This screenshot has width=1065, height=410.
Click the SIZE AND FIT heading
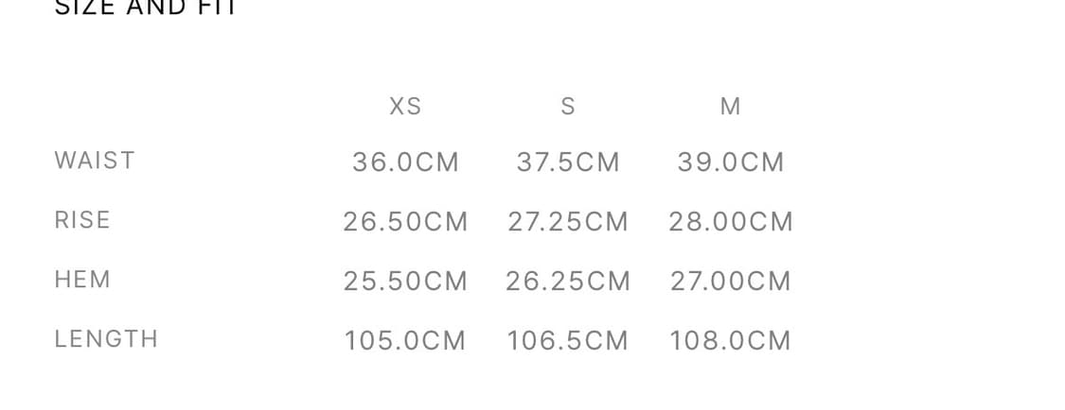[146, 8]
